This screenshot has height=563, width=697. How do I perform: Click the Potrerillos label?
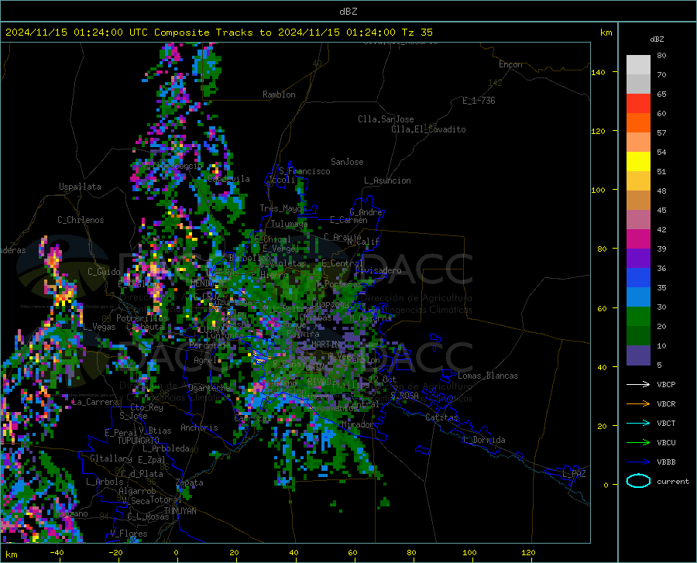(x=142, y=318)
